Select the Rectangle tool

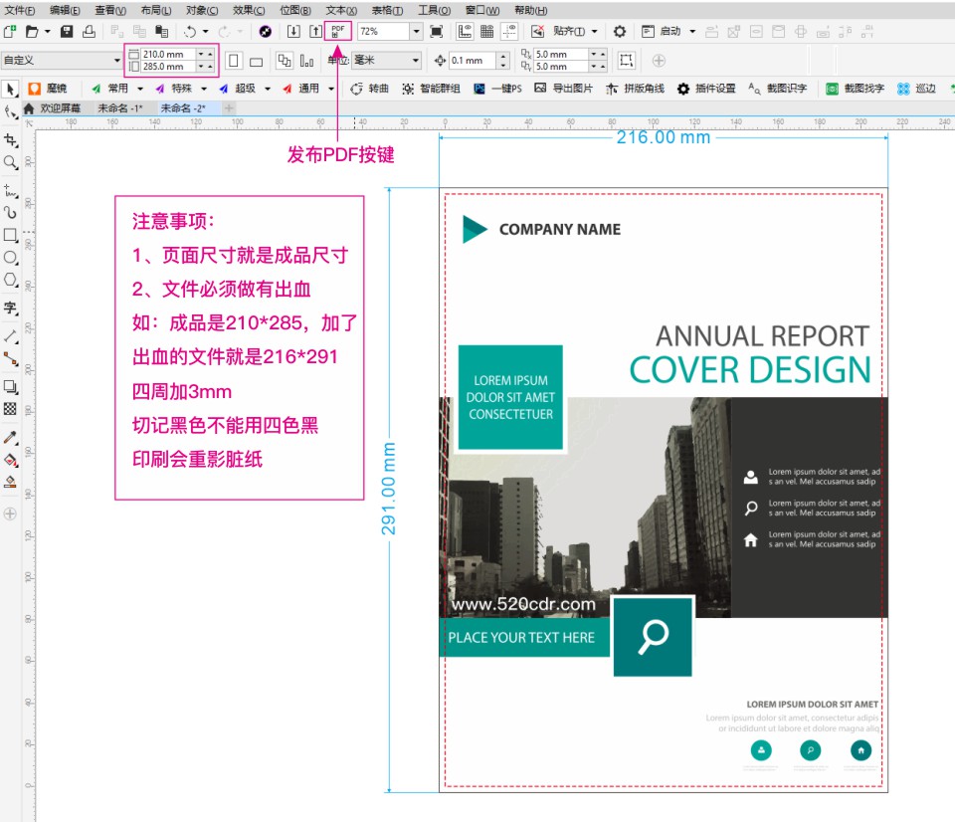click(x=10, y=235)
